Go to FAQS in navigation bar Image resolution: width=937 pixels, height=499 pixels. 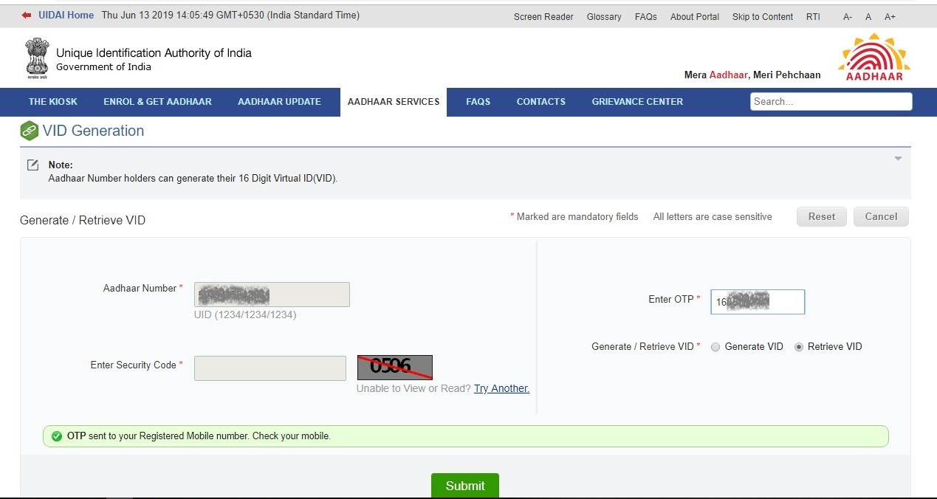point(478,102)
